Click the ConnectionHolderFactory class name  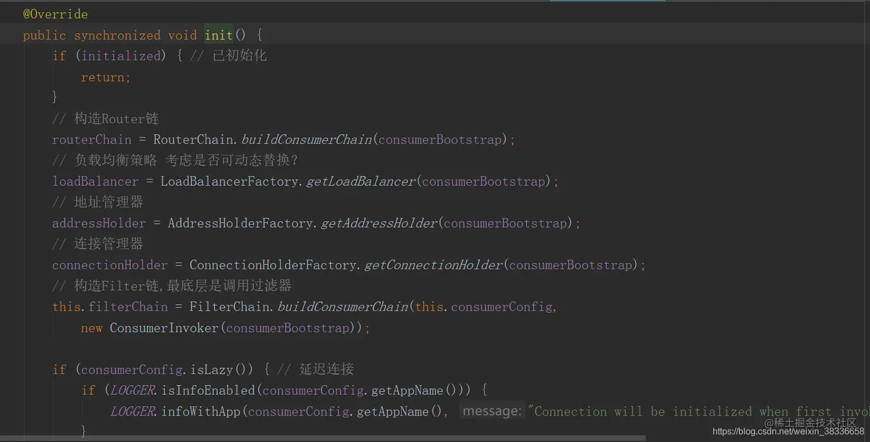tap(273, 265)
